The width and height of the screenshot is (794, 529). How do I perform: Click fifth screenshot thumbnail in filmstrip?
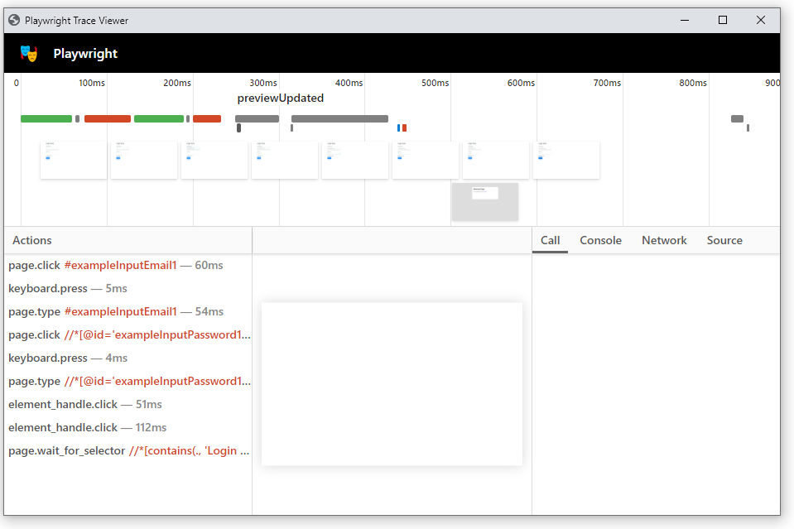pyautogui.click(x=355, y=160)
